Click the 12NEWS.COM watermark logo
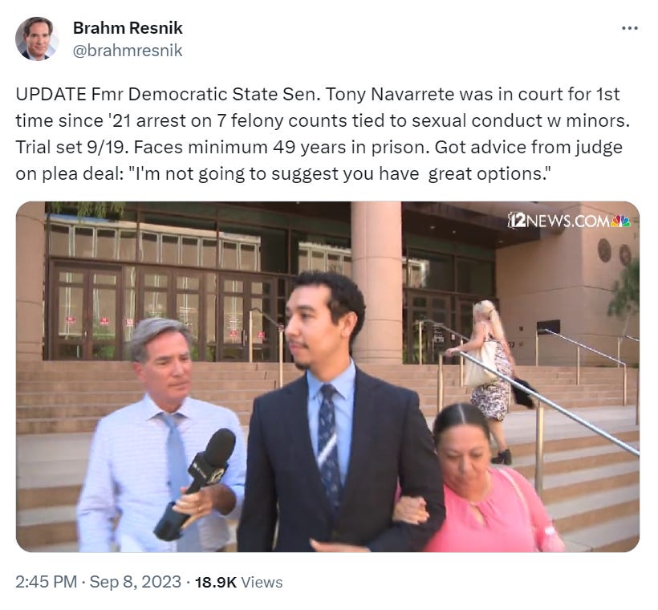 pyautogui.click(x=569, y=221)
